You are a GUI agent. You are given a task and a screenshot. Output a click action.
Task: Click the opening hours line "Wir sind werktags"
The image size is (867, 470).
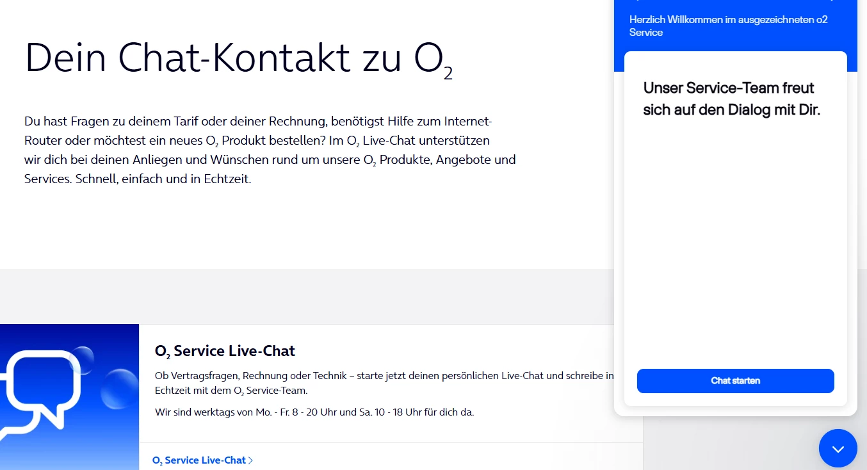point(314,412)
